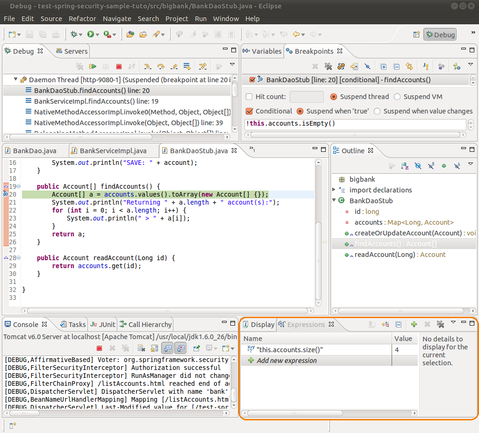Expand import declarations in Outline
Image resolution: width=479 pixels, height=433 pixels.
coord(334,190)
